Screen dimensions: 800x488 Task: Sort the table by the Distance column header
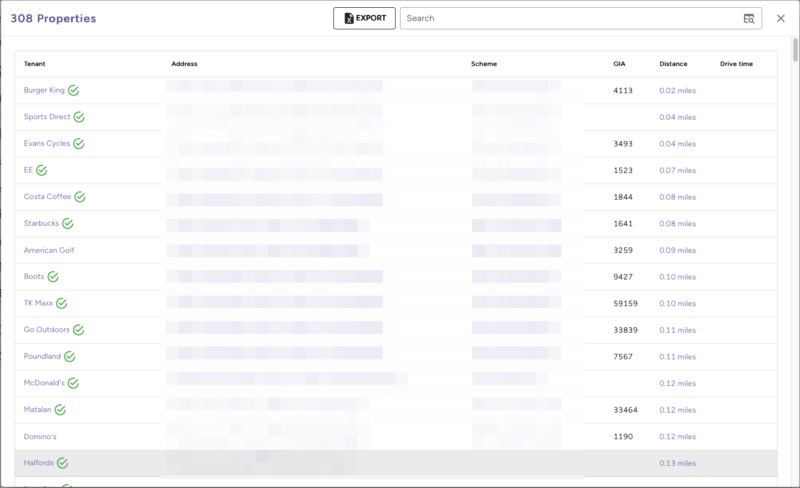click(673, 64)
